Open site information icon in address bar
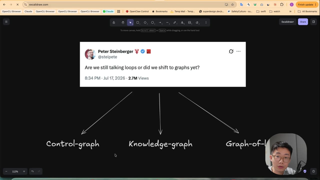 [25, 4]
